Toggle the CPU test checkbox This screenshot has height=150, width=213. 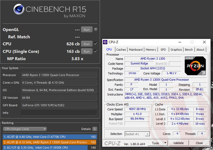96,44
